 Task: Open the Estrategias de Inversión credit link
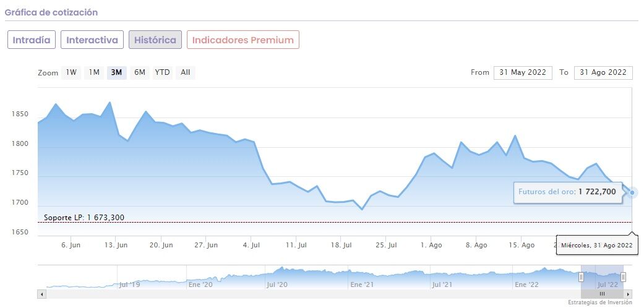[x=600, y=302]
